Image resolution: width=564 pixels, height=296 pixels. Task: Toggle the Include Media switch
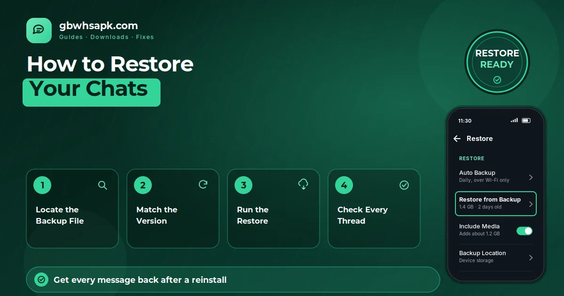pos(525,231)
